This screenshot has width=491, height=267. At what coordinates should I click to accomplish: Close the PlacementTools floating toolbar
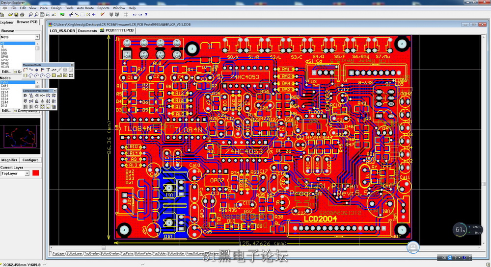tap(72, 65)
